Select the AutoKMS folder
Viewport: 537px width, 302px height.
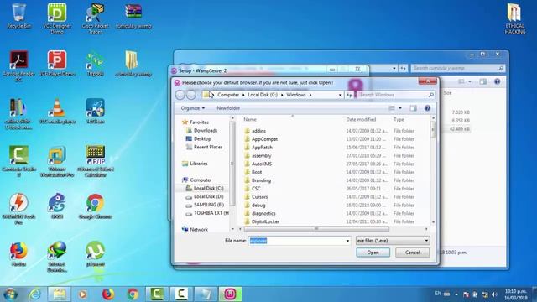tap(262, 164)
